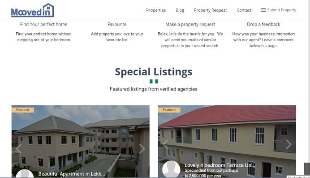
Task: Open the Property Request page
Action: point(211,10)
